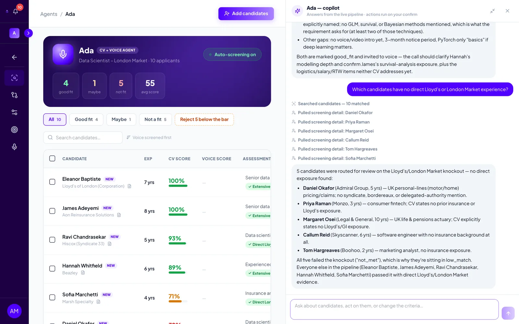Open the microphone icon in sidebar
519x324 pixels.
pyautogui.click(x=14, y=147)
